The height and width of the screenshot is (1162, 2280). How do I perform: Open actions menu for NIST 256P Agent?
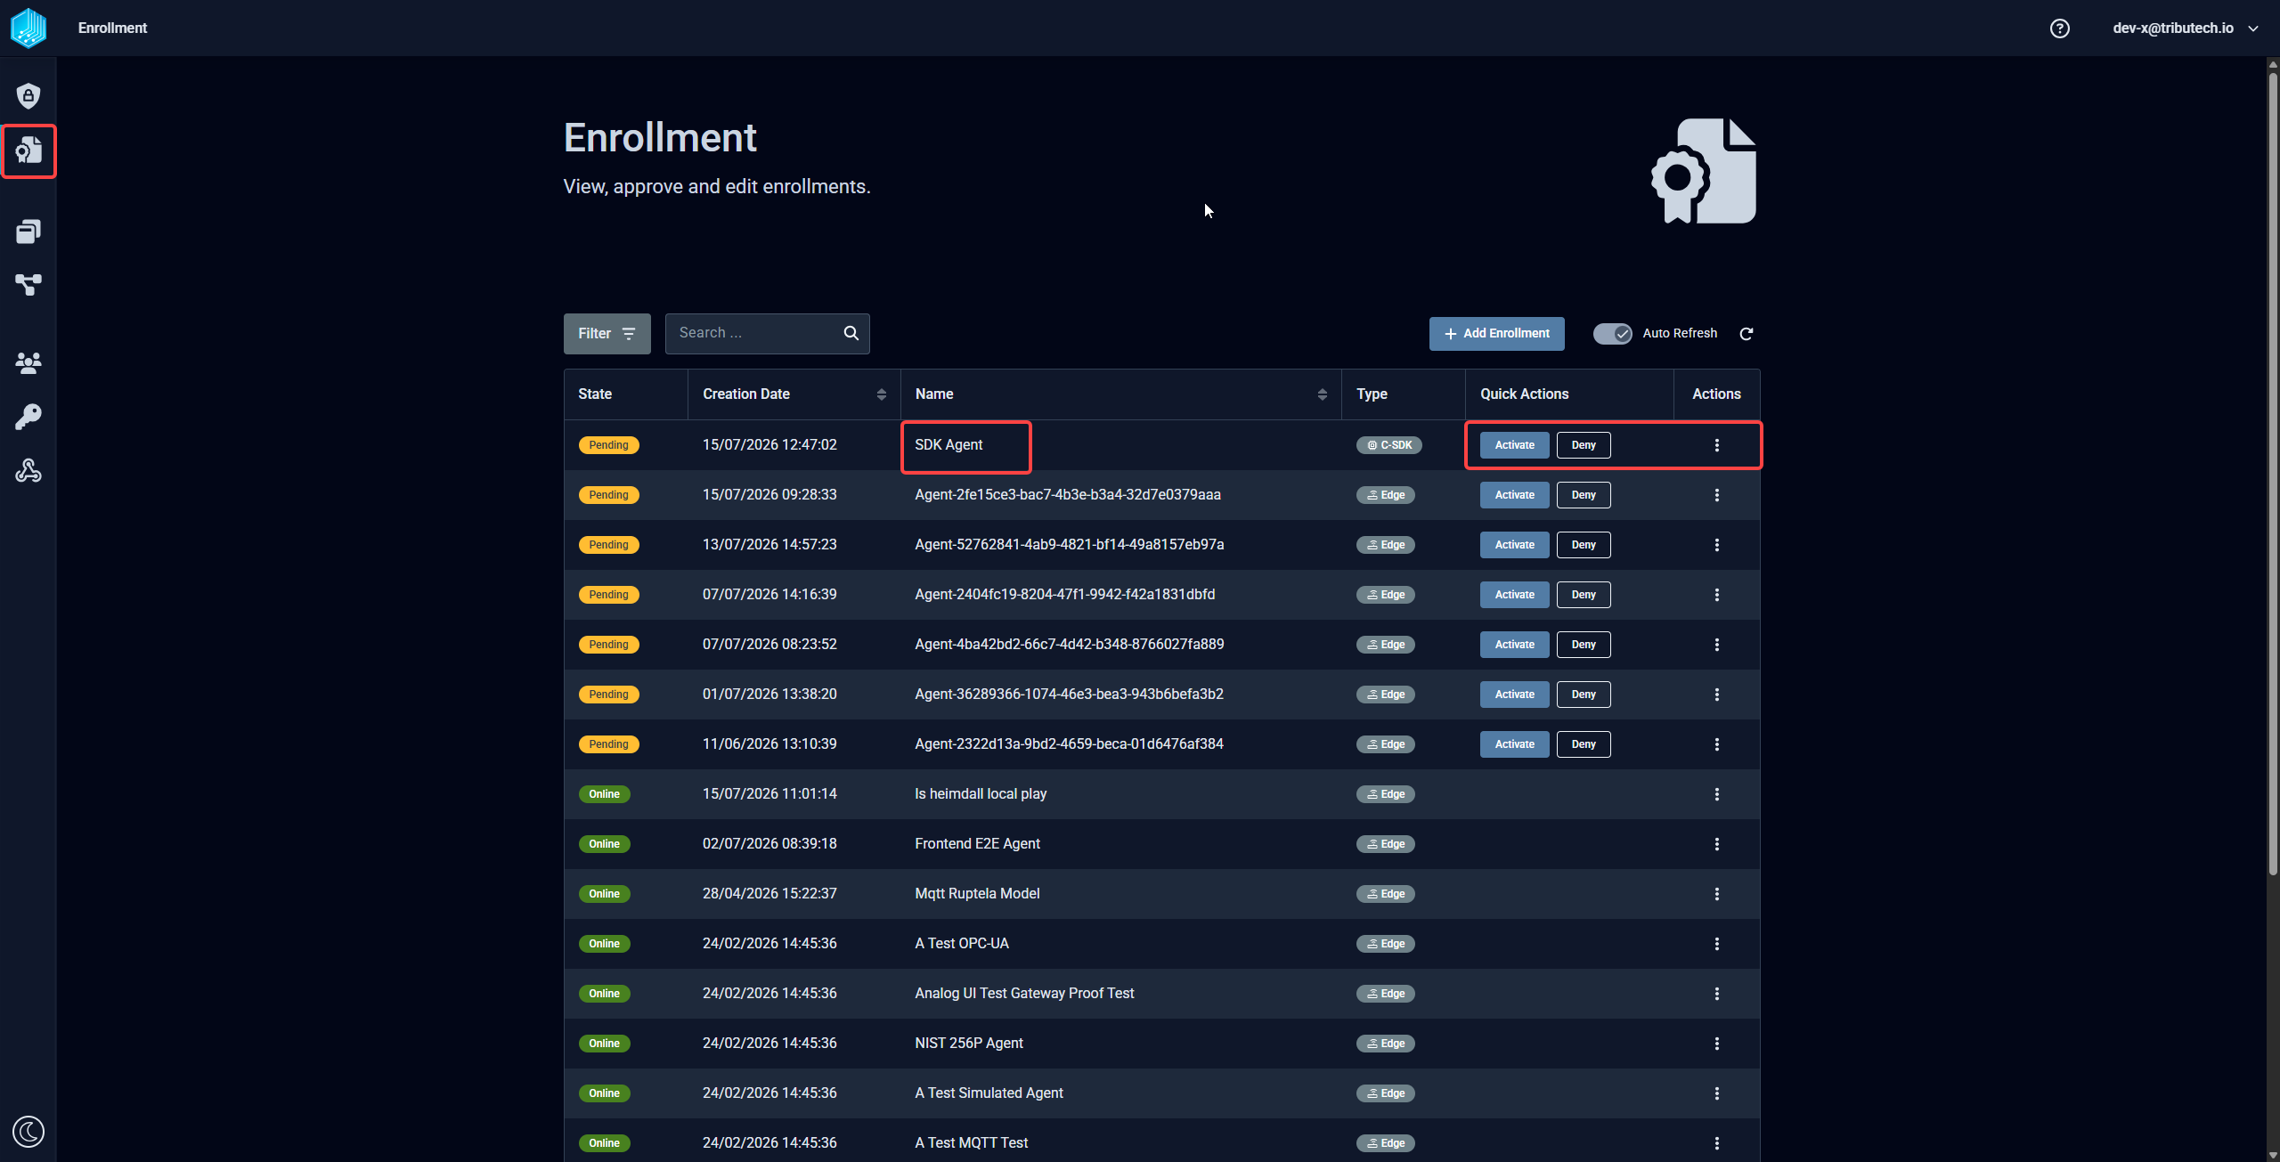pos(1717,1044)
